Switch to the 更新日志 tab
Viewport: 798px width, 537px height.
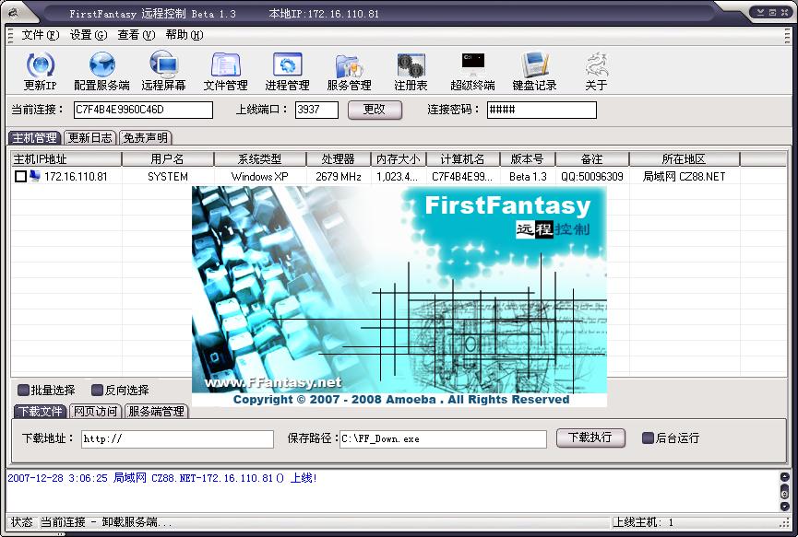pyautogui.click(x=91, y=137)
